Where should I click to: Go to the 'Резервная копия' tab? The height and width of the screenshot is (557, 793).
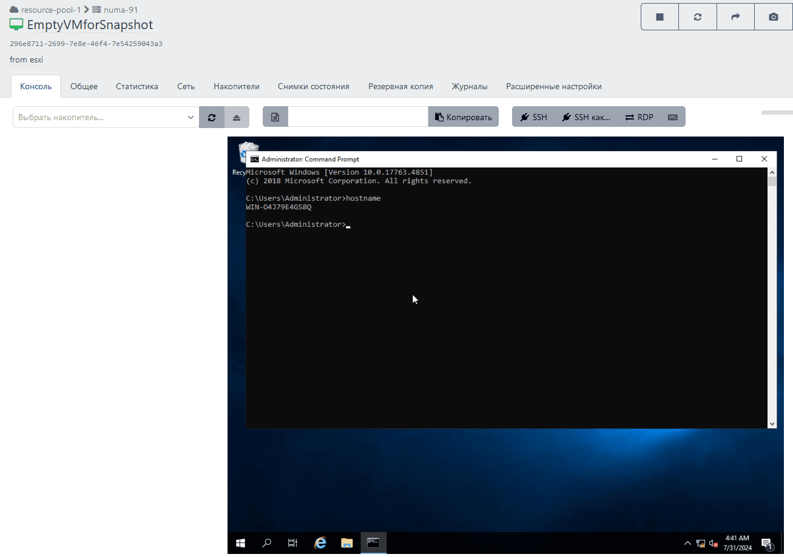[x=400, y=86]
